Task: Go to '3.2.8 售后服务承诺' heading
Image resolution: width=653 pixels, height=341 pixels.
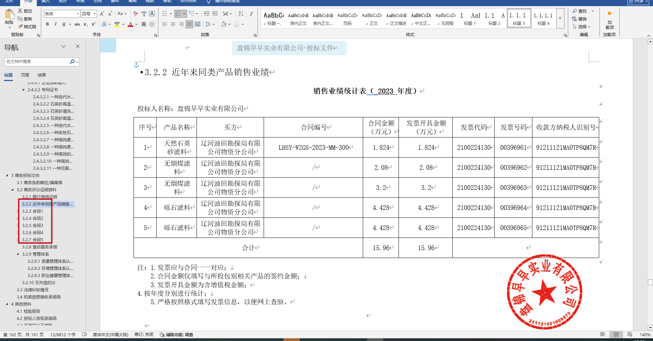Action: (40, 247)
